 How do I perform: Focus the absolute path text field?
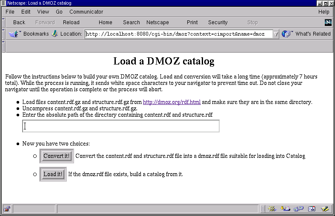(121, 126)
